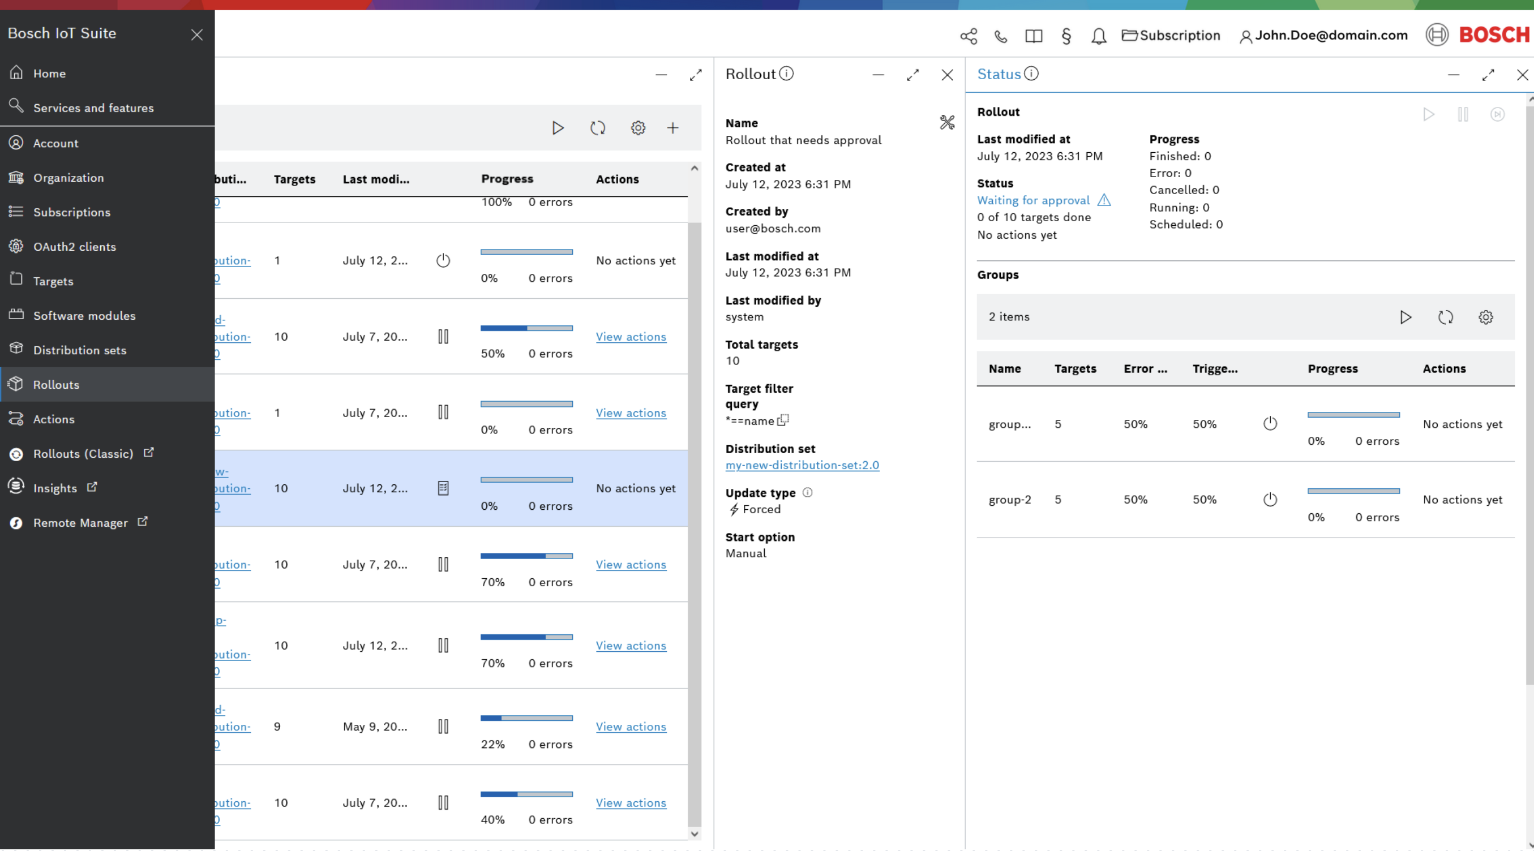Show info tooltip next to Update type

tap(808, 492)
